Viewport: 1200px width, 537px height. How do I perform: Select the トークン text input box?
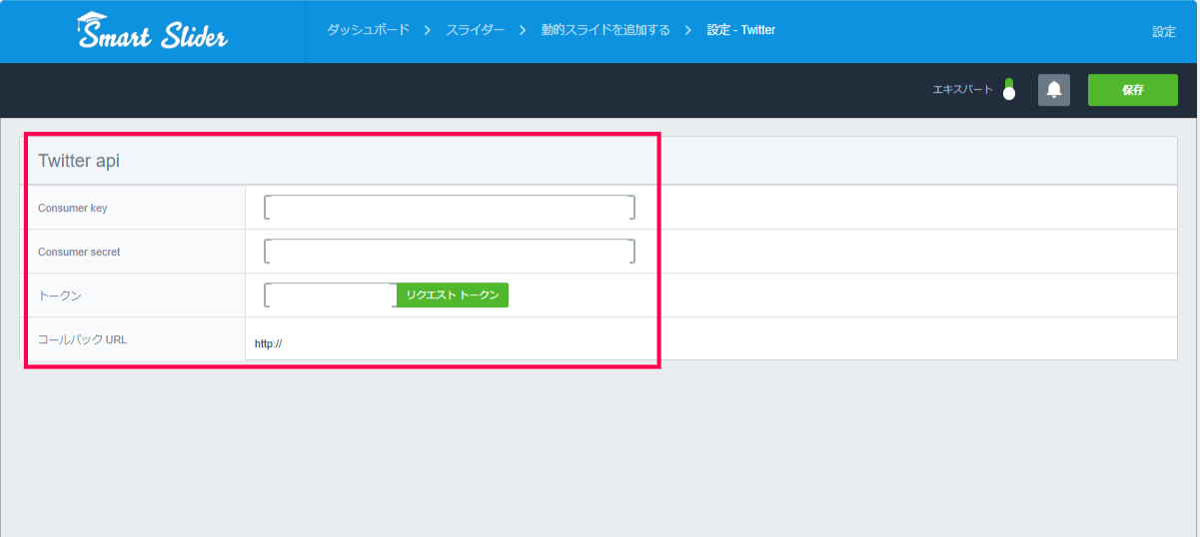331,295
